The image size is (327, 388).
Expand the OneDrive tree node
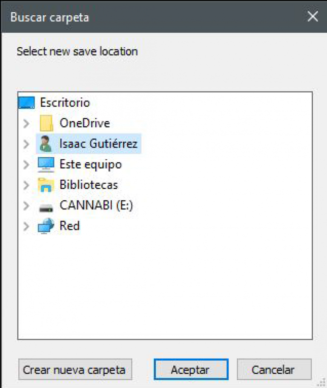[26, 124]
